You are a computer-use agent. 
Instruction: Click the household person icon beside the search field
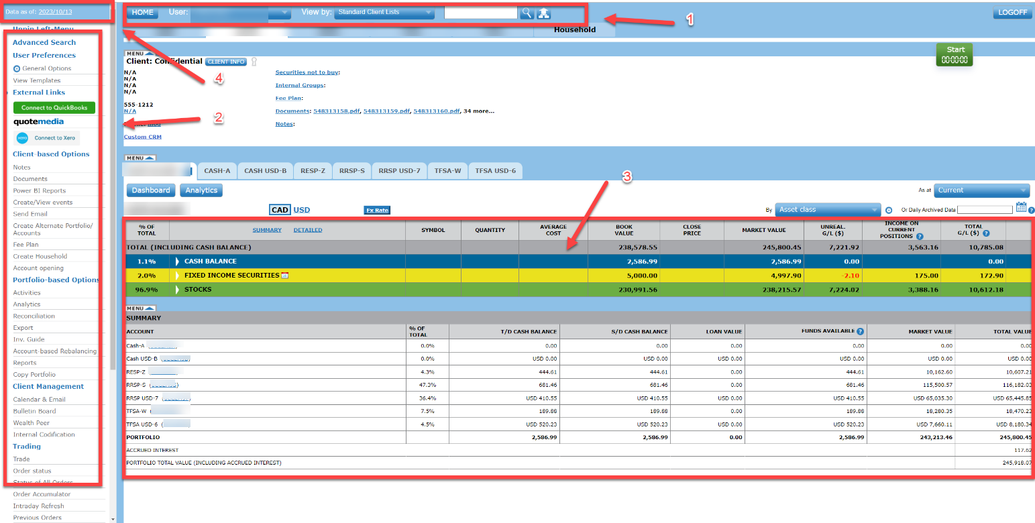click(x=544, y=12)
